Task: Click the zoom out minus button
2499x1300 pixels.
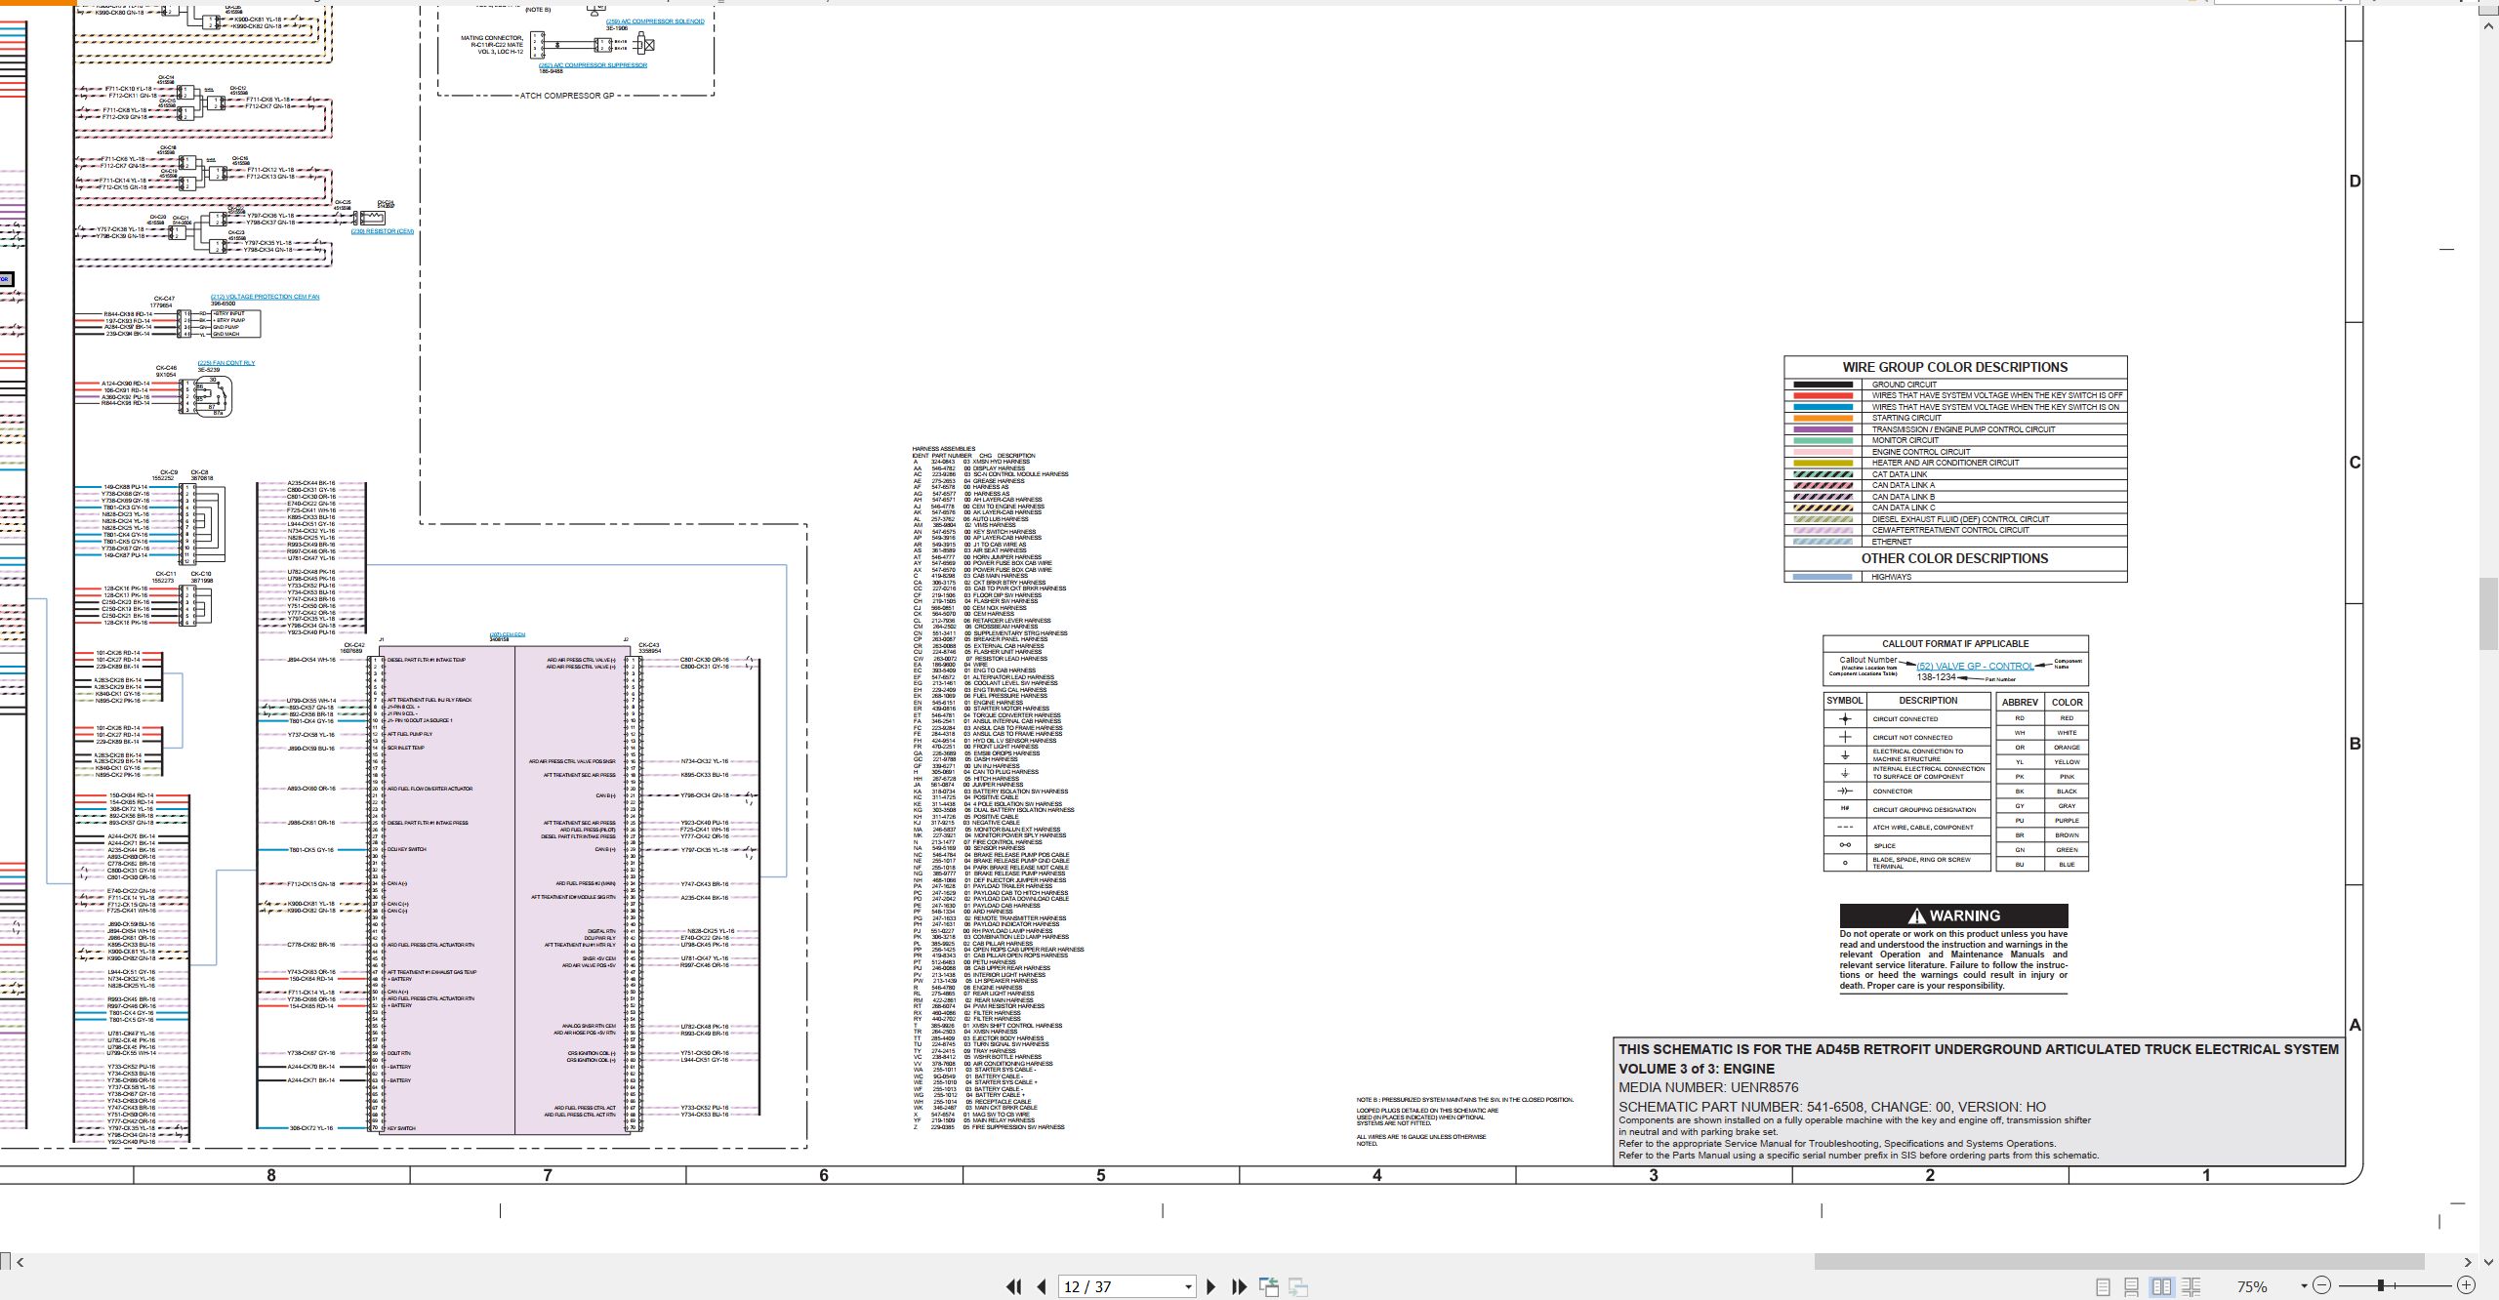Action: [2322, 1285]
